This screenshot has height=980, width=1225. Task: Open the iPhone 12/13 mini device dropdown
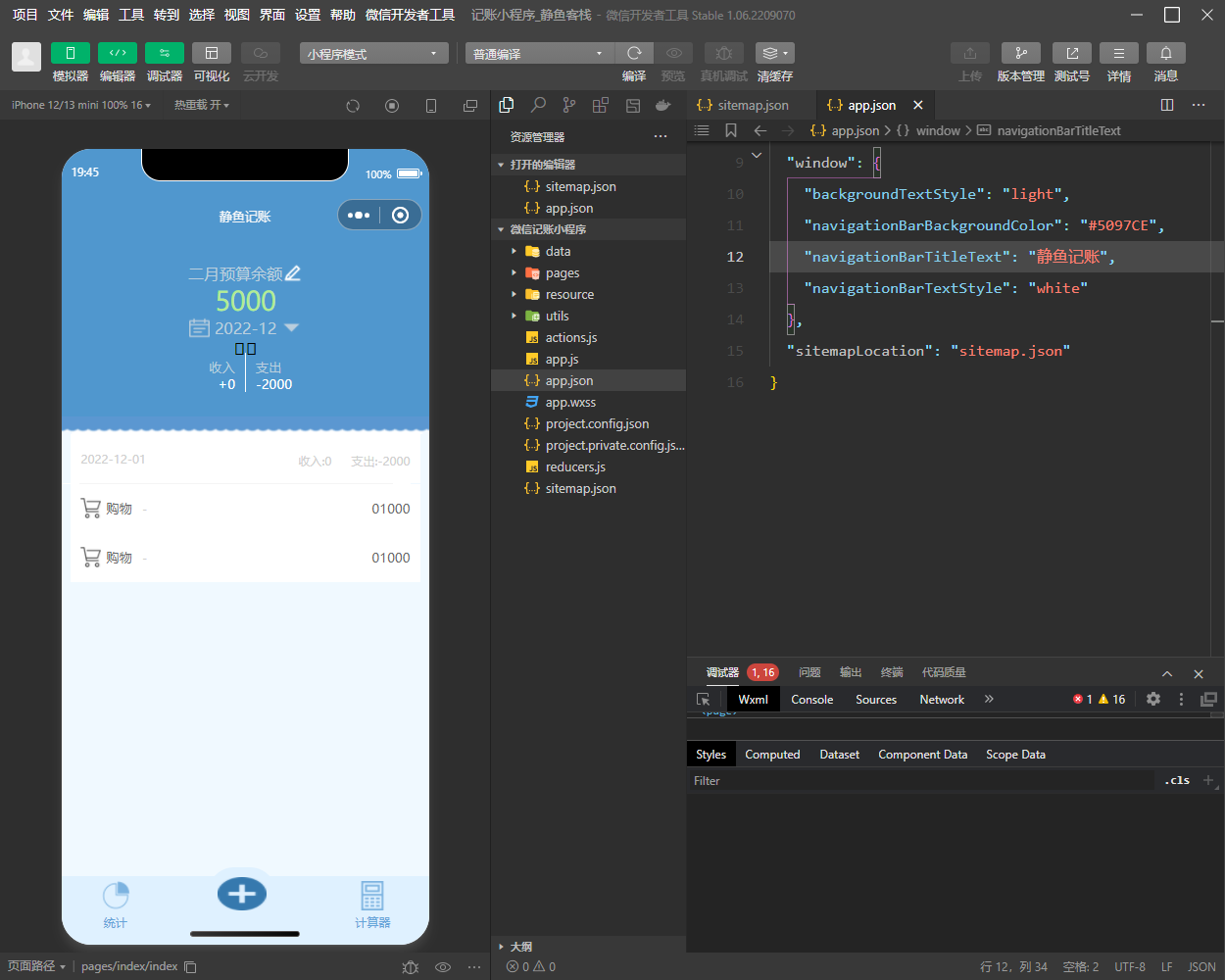coord(81,105)
